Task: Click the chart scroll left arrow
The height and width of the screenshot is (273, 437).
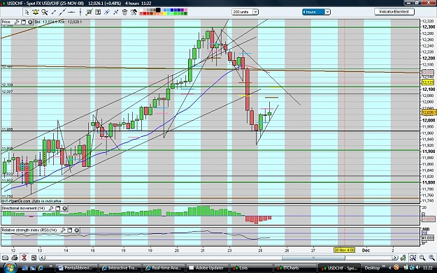Action: tap(42, 258)
